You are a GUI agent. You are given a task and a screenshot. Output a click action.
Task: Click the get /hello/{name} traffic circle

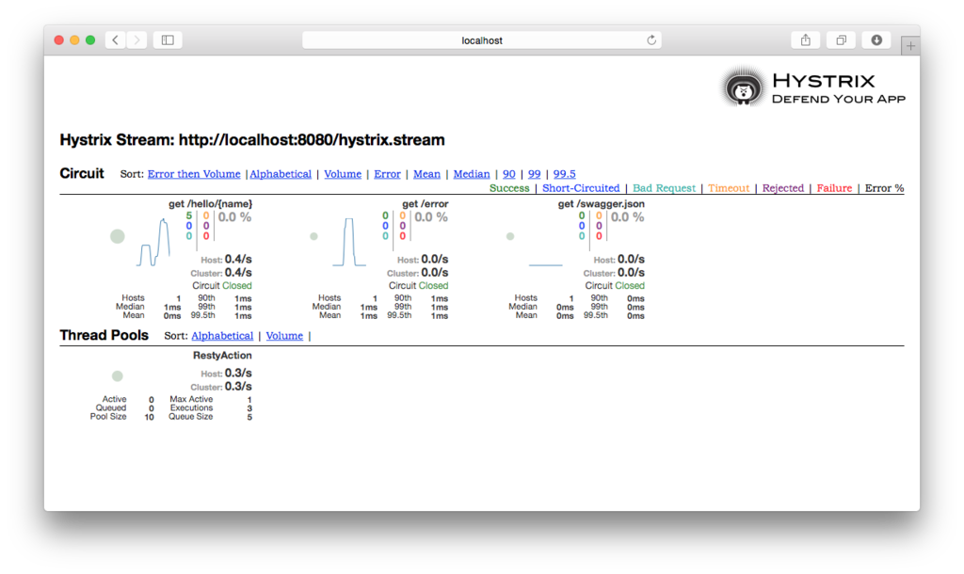tap(118, 236)
